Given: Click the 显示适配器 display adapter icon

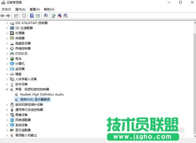Looking at the screenshot, I should (12, 130).
